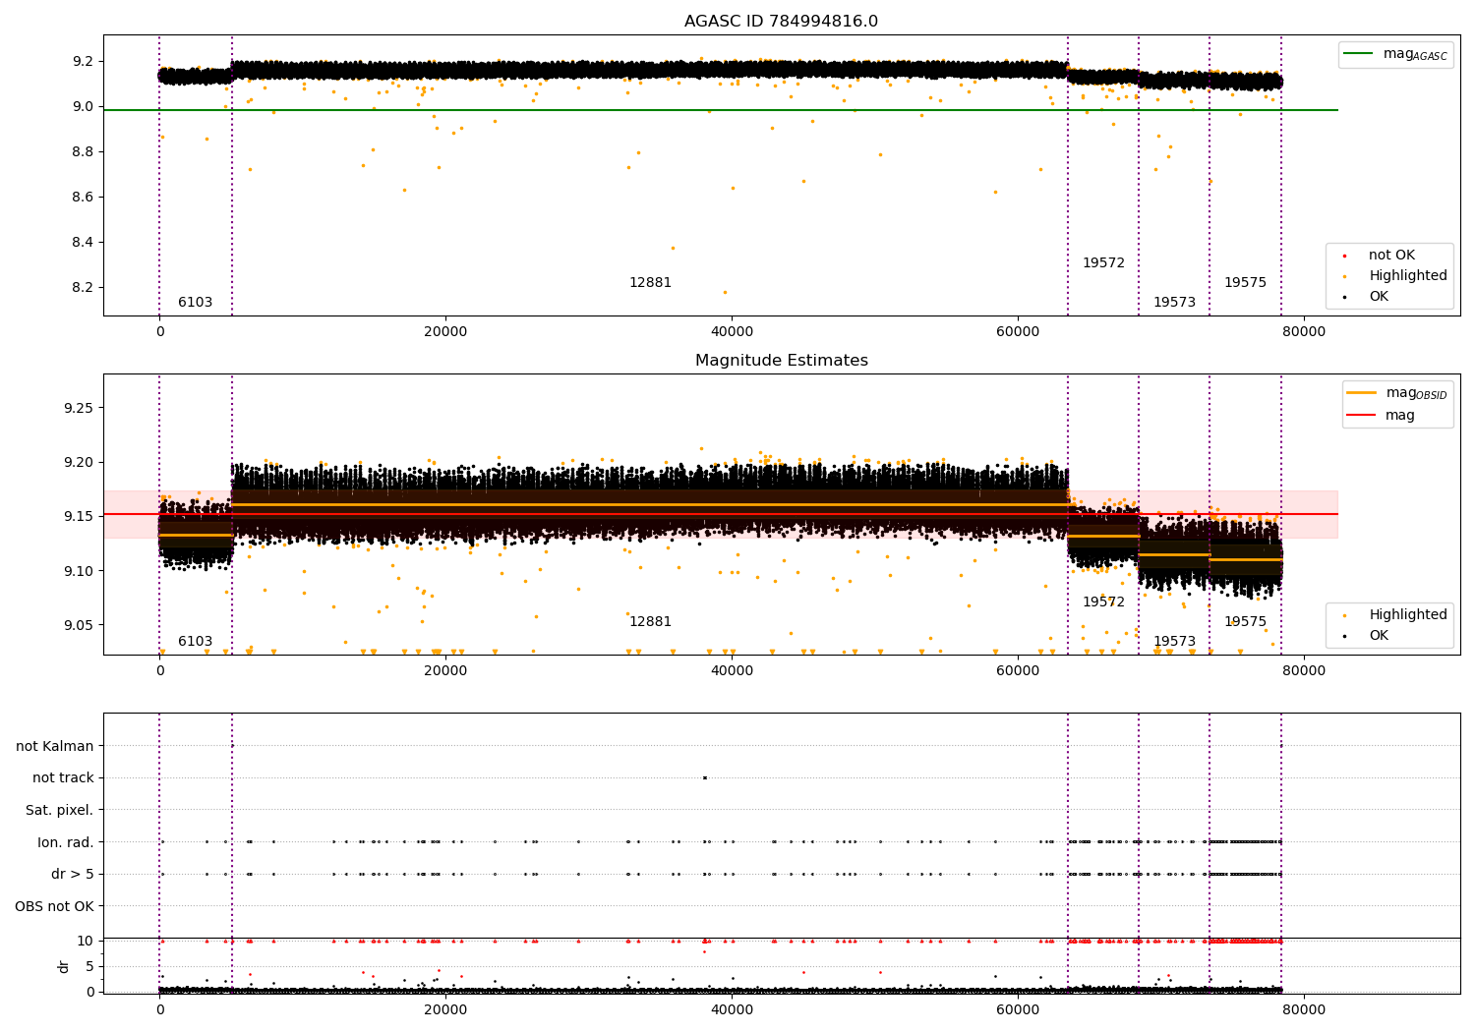This screenshot has width=1475, height=1032.
Task: Click the 9.20 y-tick in Magnitude Estimates
Action: click(80, 462)
